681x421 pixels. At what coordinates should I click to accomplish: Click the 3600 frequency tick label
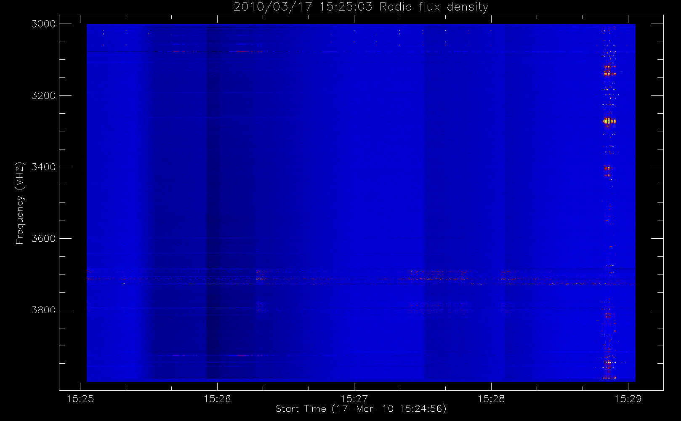coord(44,239)
